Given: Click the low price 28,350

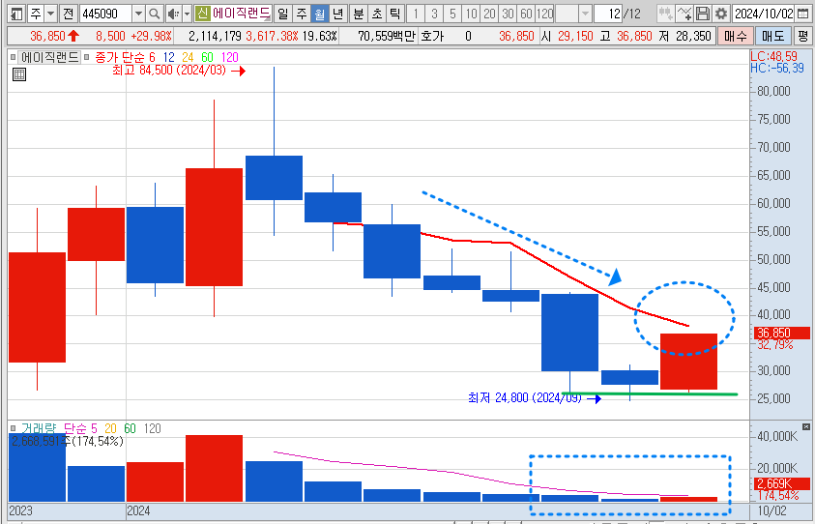Looking at the screenshot, I should click(693, 36).
